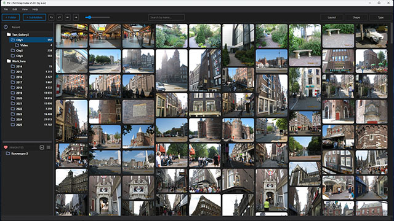Open the Edit menu

[x=15, y=9]
